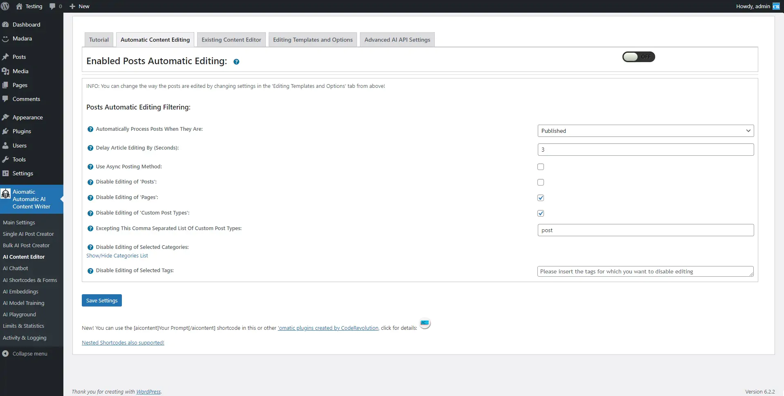Switch to the Tutorial tab
784x396 pixels.
click(x=99, y=40)
